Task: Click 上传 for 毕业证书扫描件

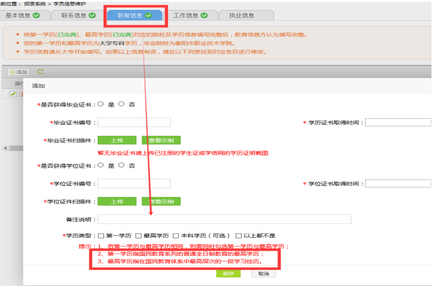Action: [116, 141]
